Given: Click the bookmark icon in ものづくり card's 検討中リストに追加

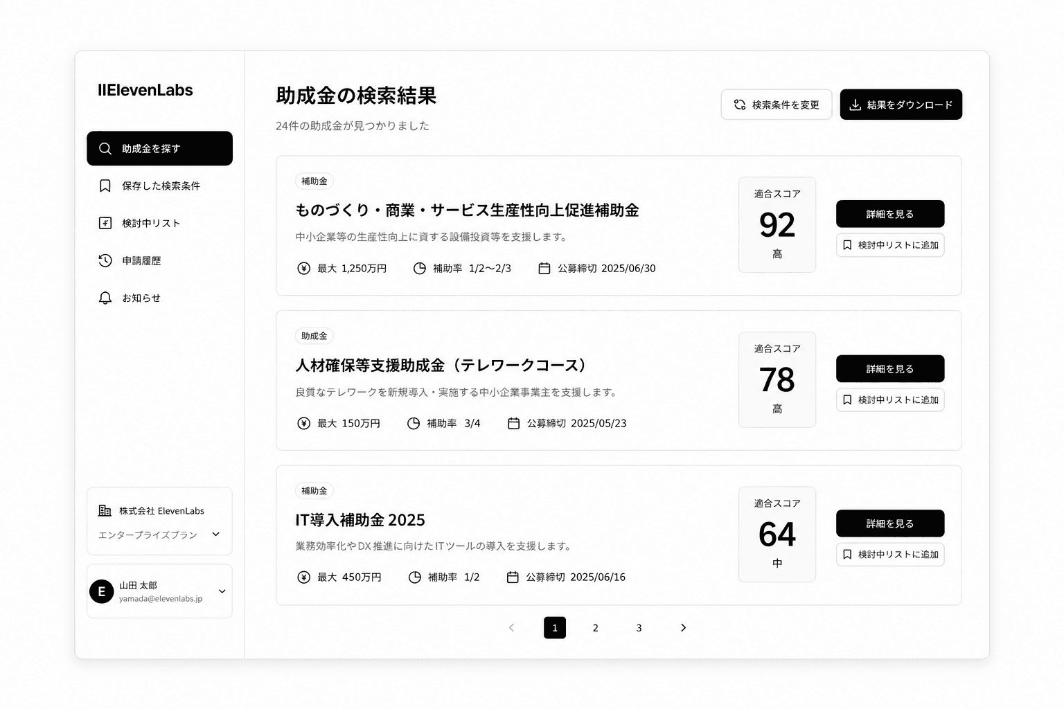Looking at the screenshot, I should [x=847, y=245].
